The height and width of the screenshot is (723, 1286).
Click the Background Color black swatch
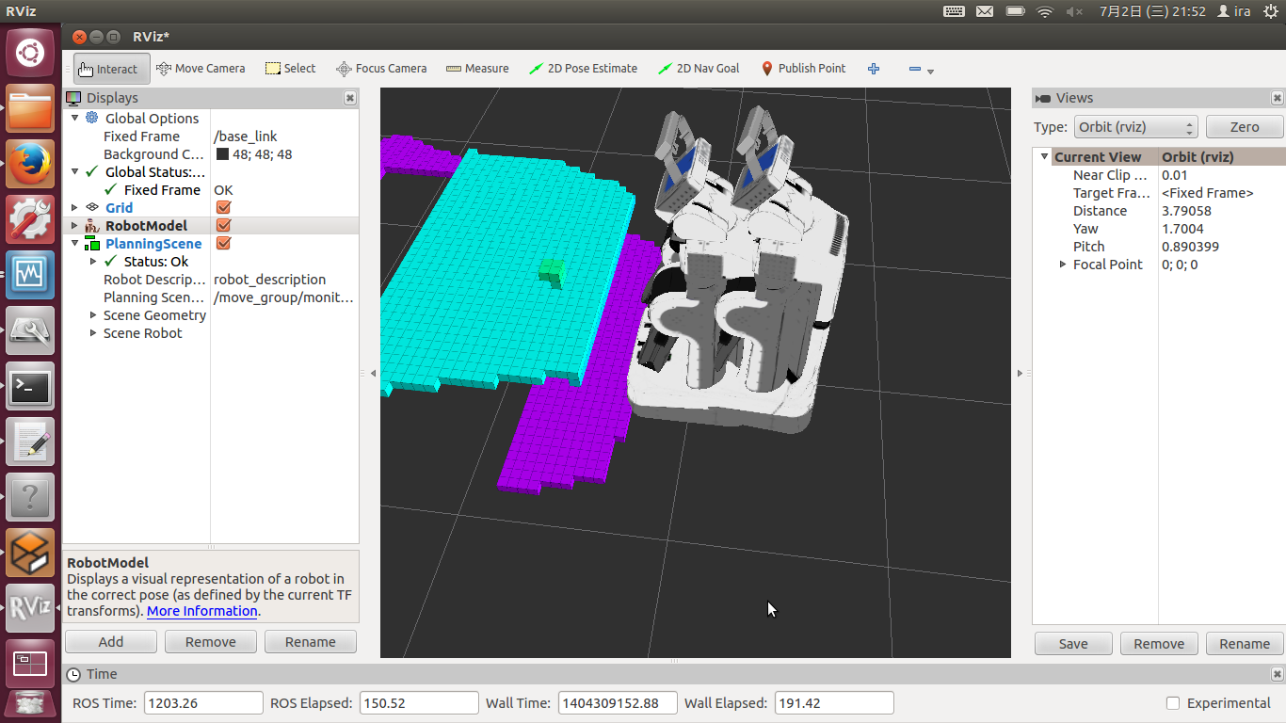[222, 154]
